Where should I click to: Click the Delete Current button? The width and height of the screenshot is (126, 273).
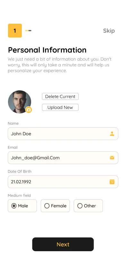pyautogui.click(x=60, y=96)
